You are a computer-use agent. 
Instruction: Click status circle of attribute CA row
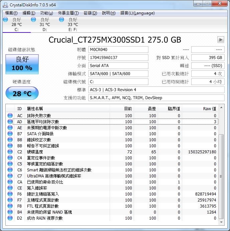[x=10, y=182]
